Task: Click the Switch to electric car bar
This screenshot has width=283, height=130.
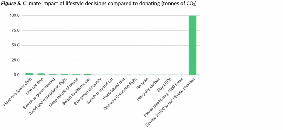Action: click(x=88, y=74)
